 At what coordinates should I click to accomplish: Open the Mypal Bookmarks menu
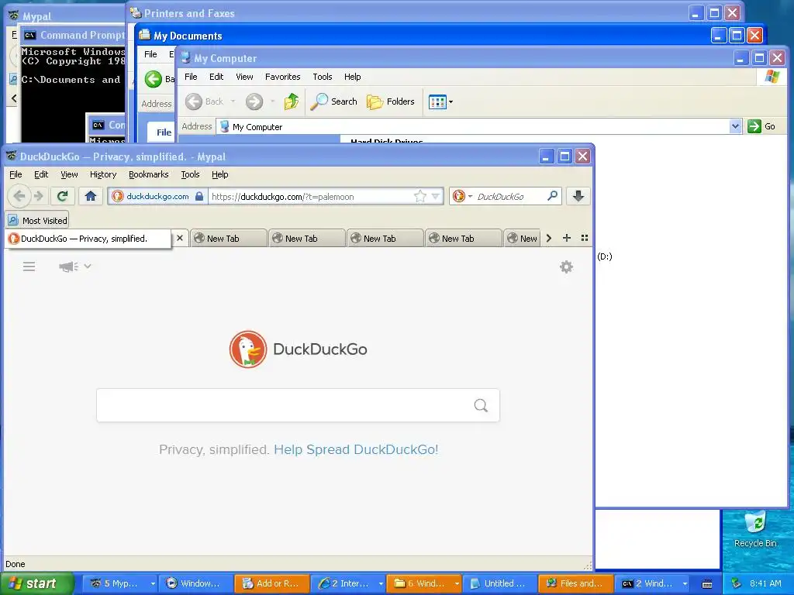pos(148,174)
